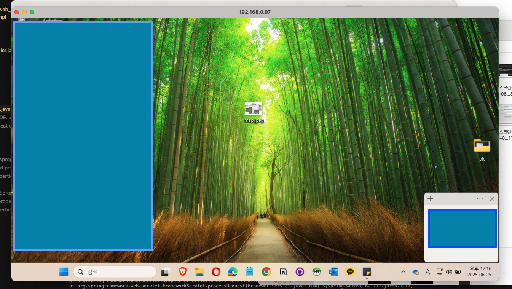This screenshot has width=512, height=289.
Task: Close the 192.168.0.97 remote window
Action: point(17,12)
